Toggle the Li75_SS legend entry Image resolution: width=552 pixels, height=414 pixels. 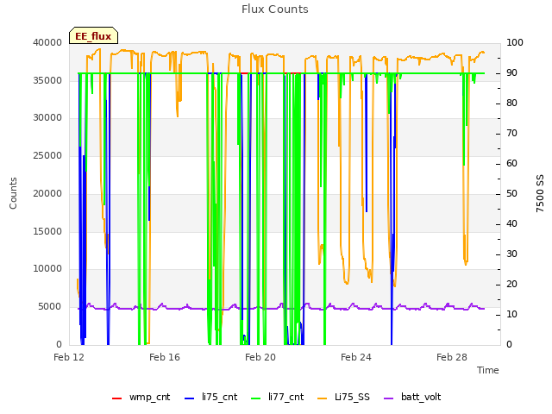pos(343,397)
